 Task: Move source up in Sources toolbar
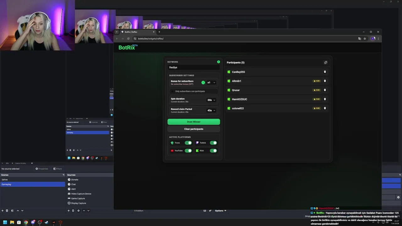click(x=84, y=211)
